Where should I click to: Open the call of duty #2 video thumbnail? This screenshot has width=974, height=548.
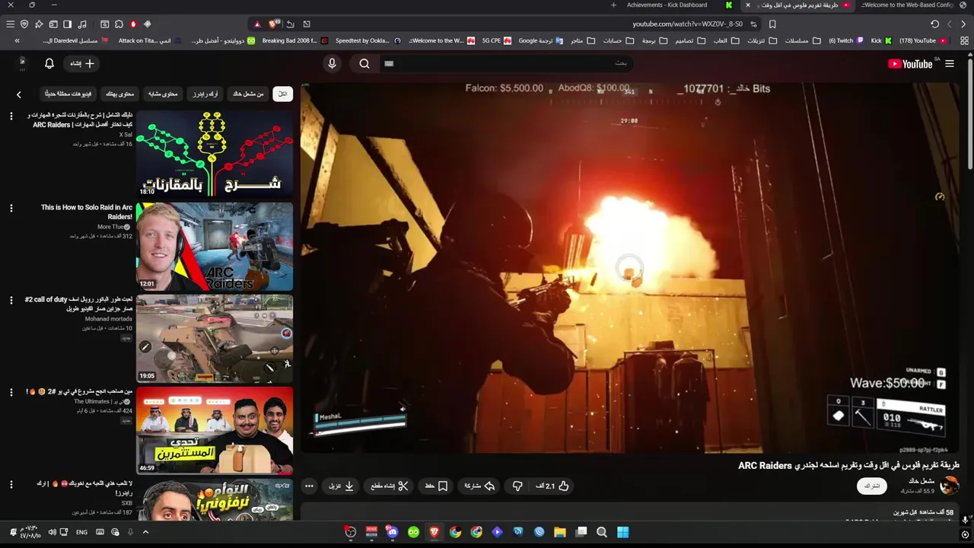[215, 338]
